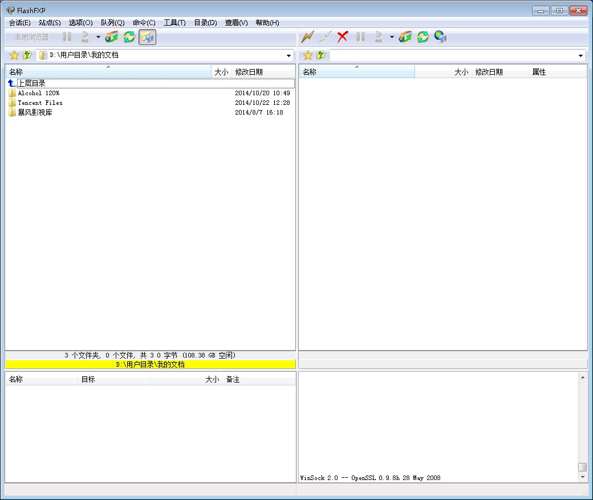593x500 pixels.
Task: Click the pause icon in left pane toolbar
Action: pos(67,36)
